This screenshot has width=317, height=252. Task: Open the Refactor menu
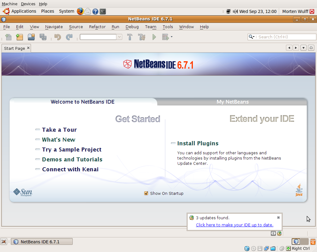pos(97,27)
